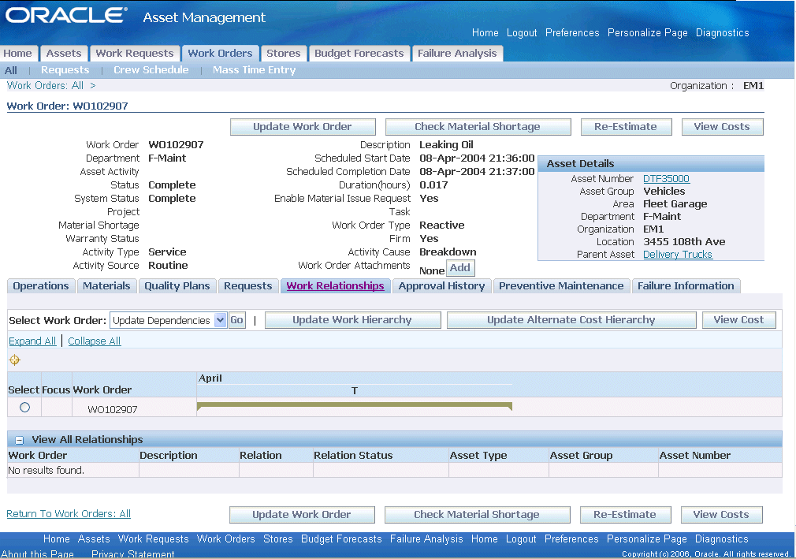Image resolution: width=796 pixels, height=559 pixels.
Task: Click the WO102907 Gantt bar in April
Action: click(x=355, y=406)
